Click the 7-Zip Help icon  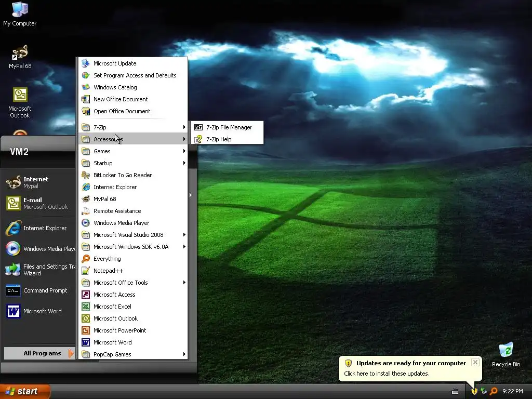pyautogui.click(x=198, y=139)
